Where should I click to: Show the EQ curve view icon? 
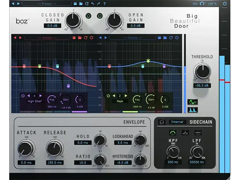[x=193, y=102]
